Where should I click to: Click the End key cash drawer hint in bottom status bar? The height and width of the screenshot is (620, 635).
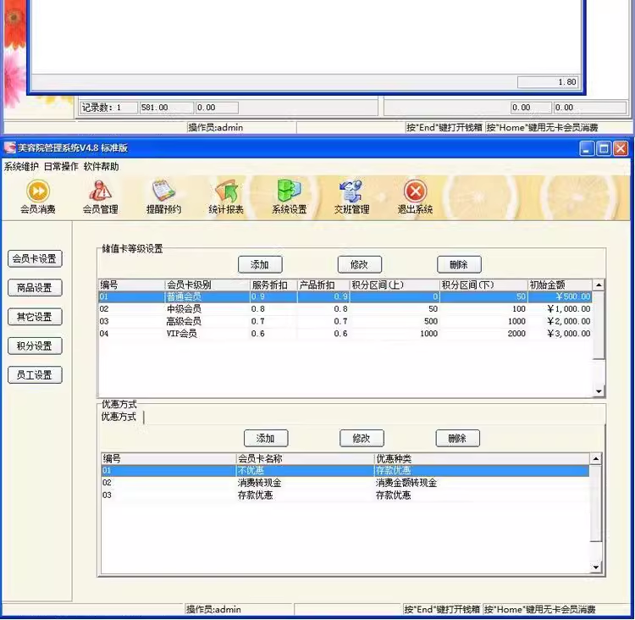pyautogui.click(x=442, y=610)
